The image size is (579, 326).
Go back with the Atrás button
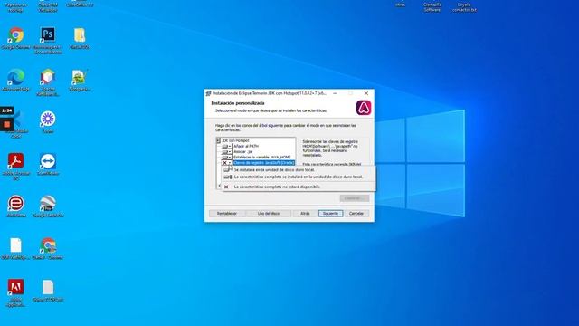[x=305, y=214]
